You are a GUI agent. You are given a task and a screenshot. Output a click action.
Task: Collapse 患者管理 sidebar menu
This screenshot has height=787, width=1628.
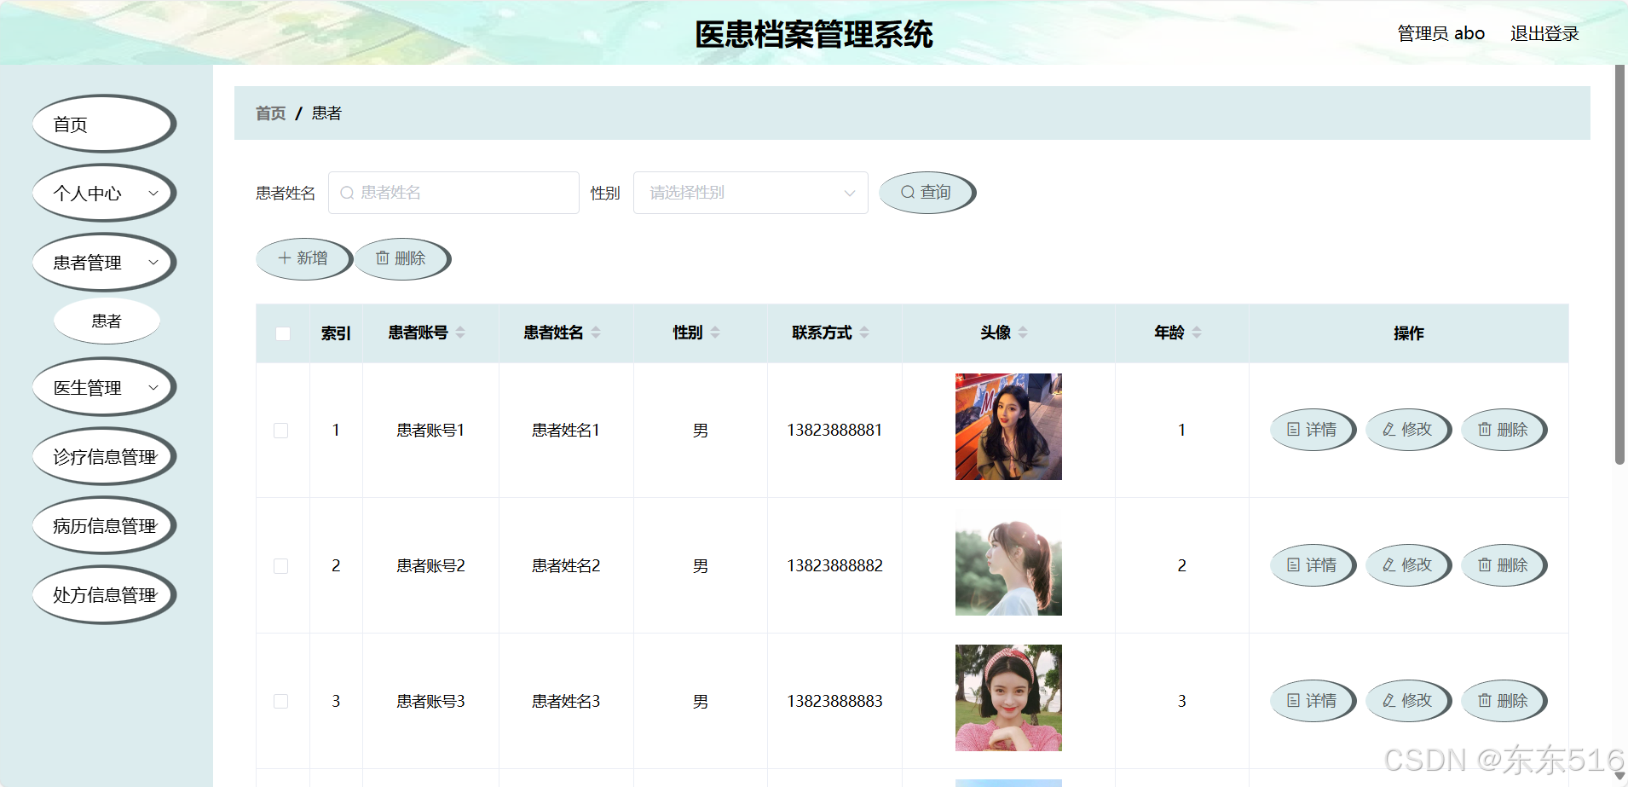[x=104, y=263]
